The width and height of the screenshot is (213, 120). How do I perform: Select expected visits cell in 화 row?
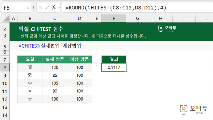point(80,75)
